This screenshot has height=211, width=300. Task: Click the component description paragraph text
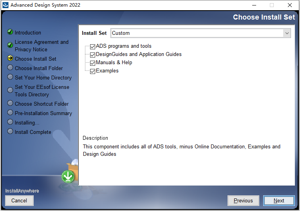(x=182, y=150)
